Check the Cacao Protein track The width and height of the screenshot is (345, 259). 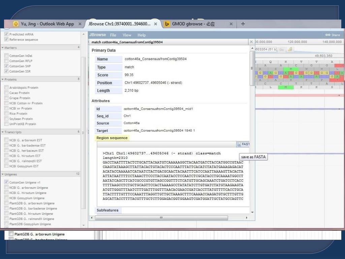point(6,93)
